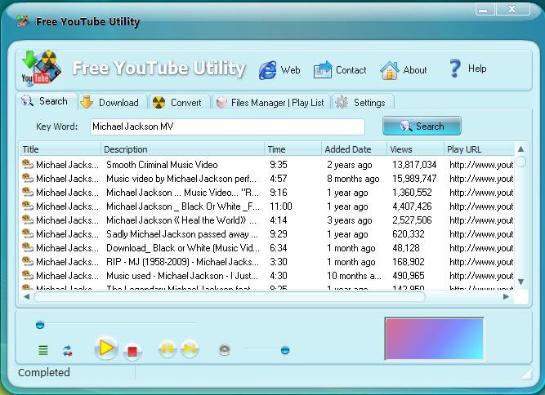
Task: Click the vertical scrollbar thumb
Action: [520, 162]
